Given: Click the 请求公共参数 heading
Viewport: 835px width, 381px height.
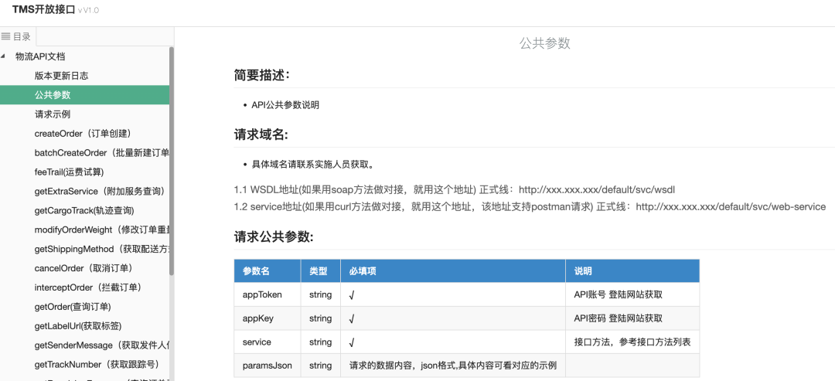Looking at the screenshot, I should tap(274, 236).
